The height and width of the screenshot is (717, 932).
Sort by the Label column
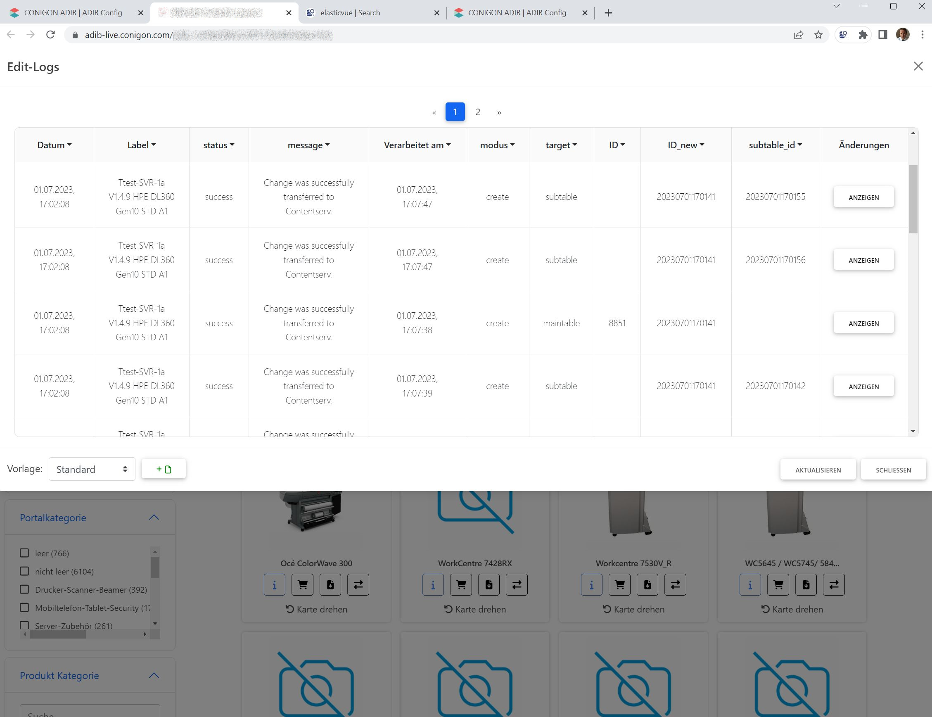pyautogui.click(x=141, y=145)
